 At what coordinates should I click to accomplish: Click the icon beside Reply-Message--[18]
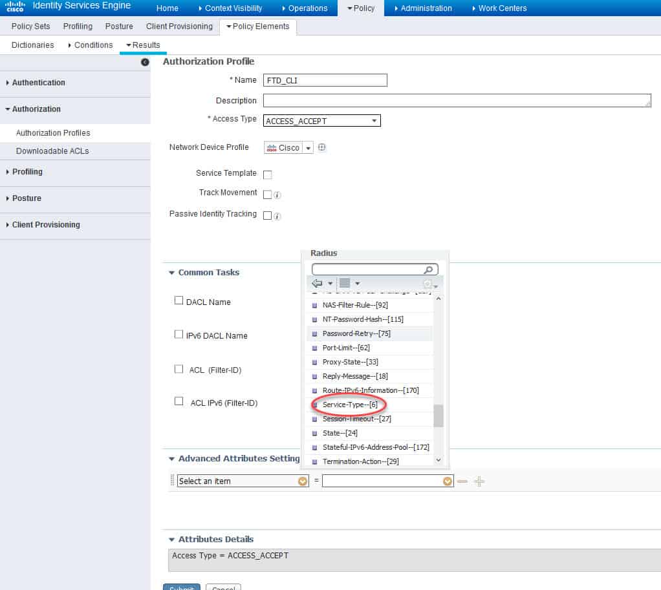[314, 377]
